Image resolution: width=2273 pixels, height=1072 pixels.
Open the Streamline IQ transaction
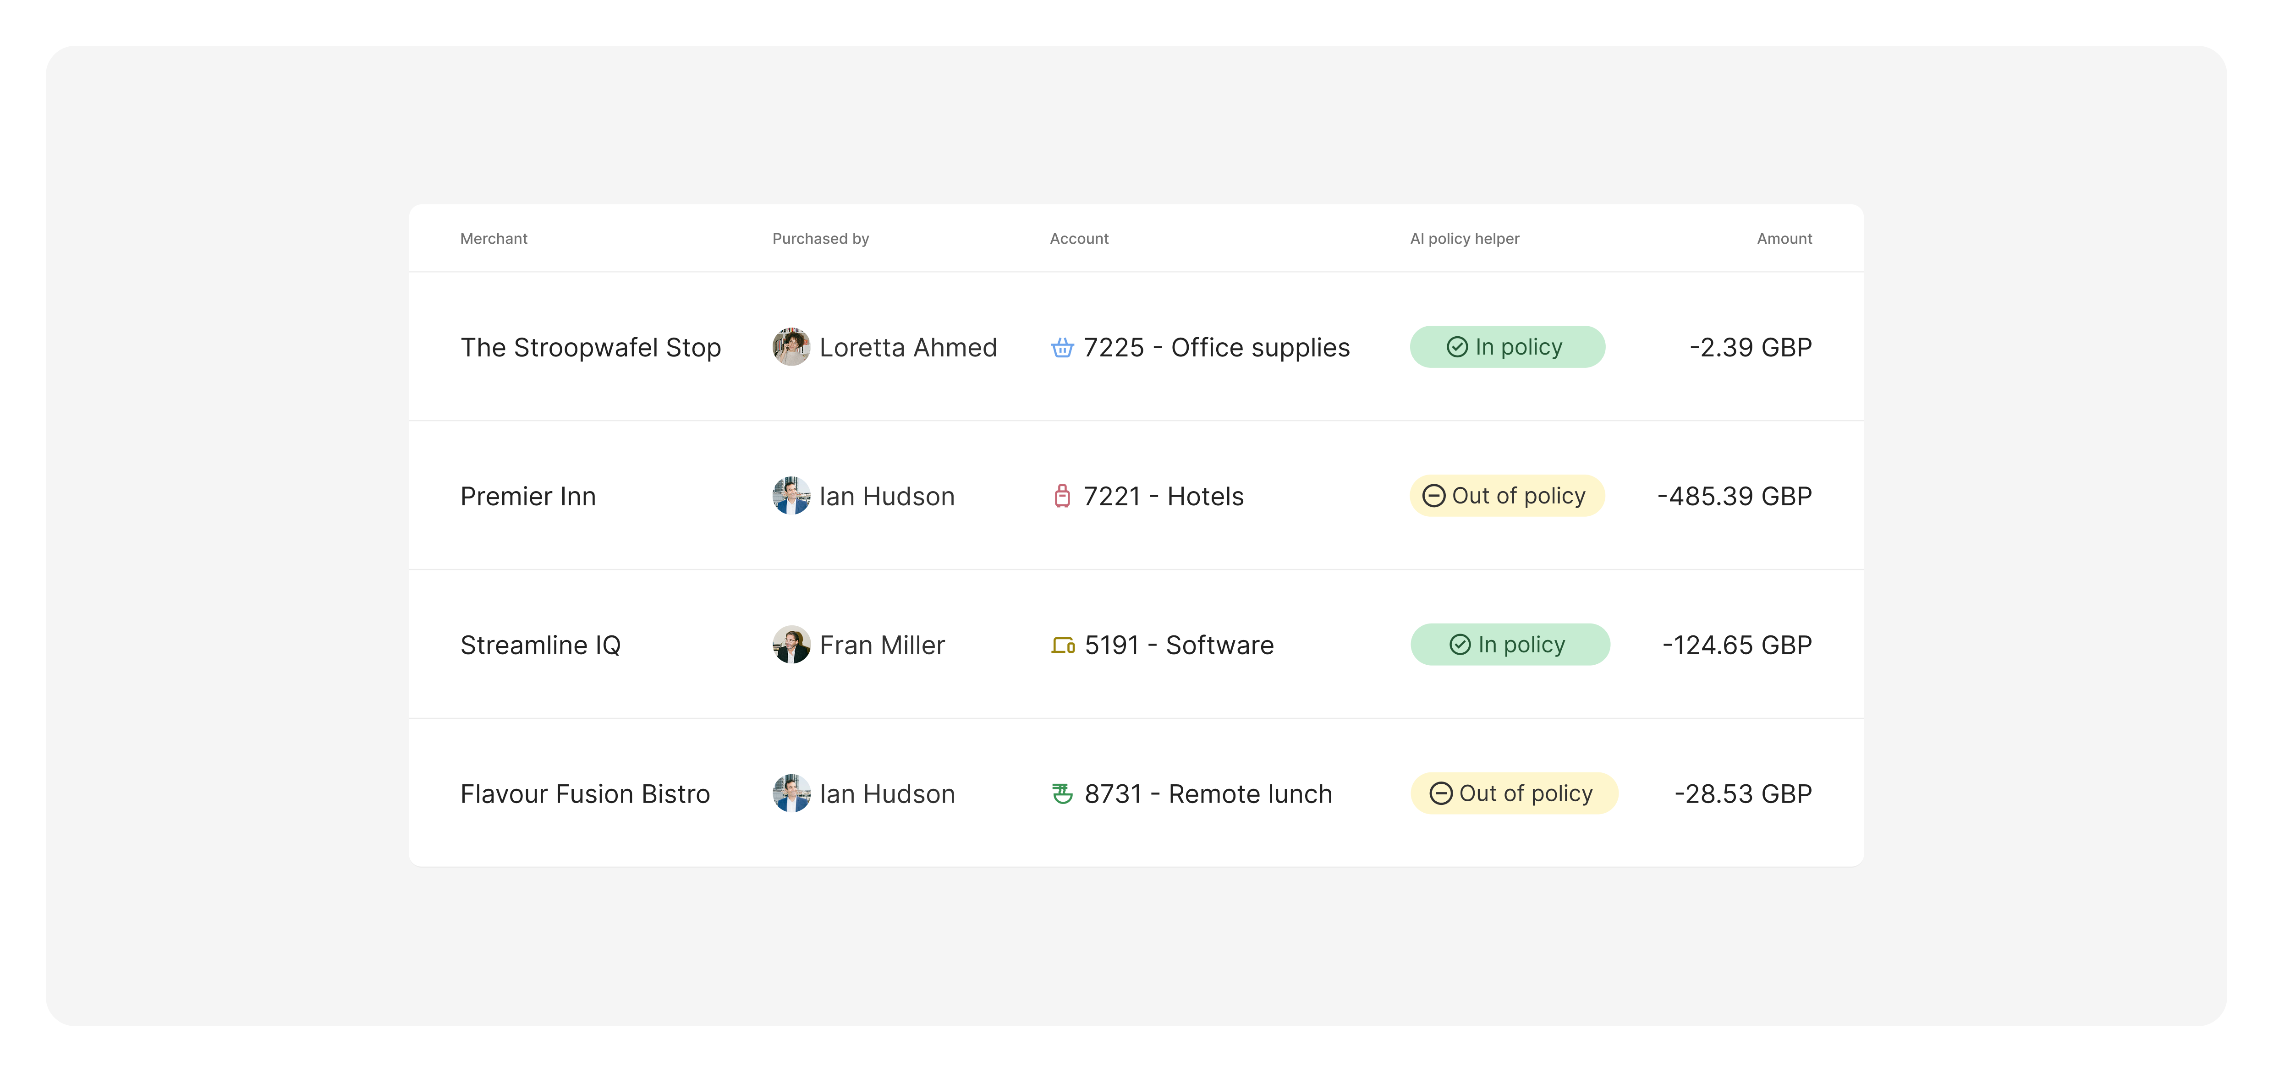pyautogui.click(x=540, y=645)
